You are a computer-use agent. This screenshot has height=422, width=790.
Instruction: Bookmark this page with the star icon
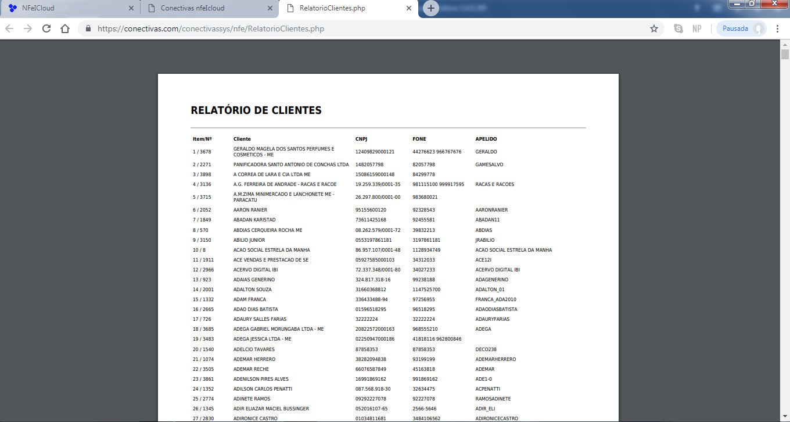tap(653, 28)
